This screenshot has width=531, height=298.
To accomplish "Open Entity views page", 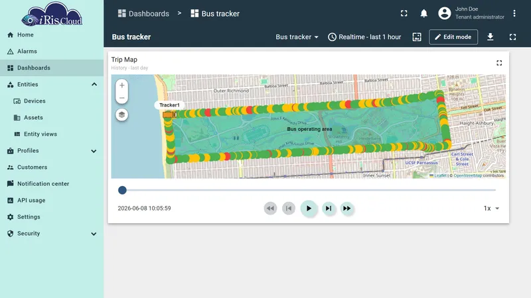I will [52, 134].
